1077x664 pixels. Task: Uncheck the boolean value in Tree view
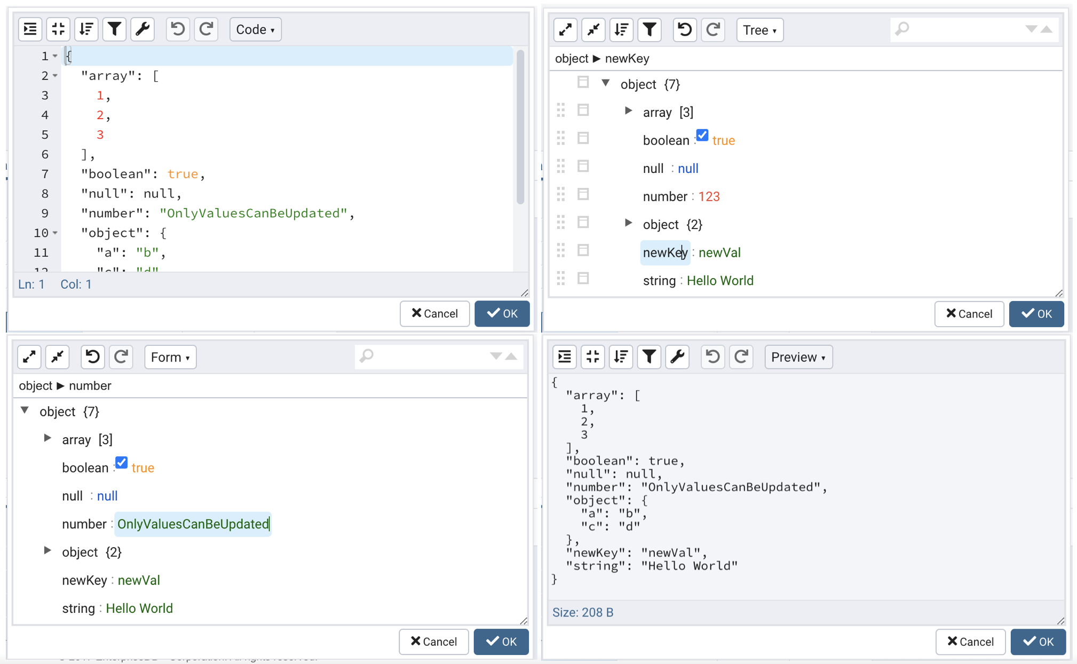(x=702, y=135)
